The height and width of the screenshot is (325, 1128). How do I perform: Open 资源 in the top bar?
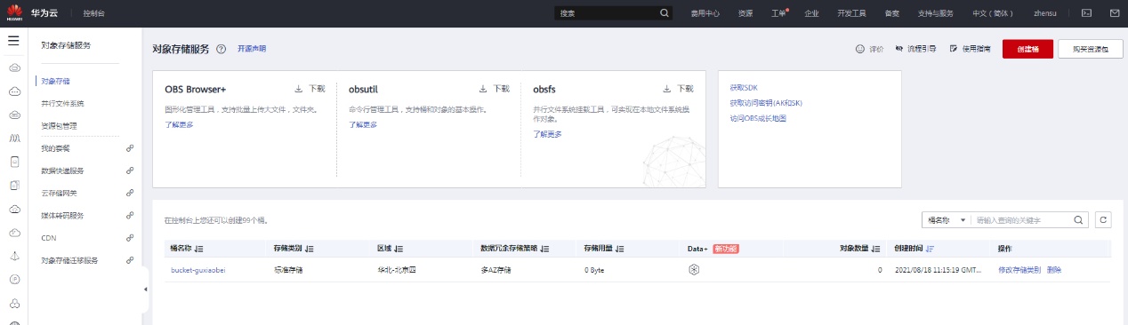coord(745,13)
